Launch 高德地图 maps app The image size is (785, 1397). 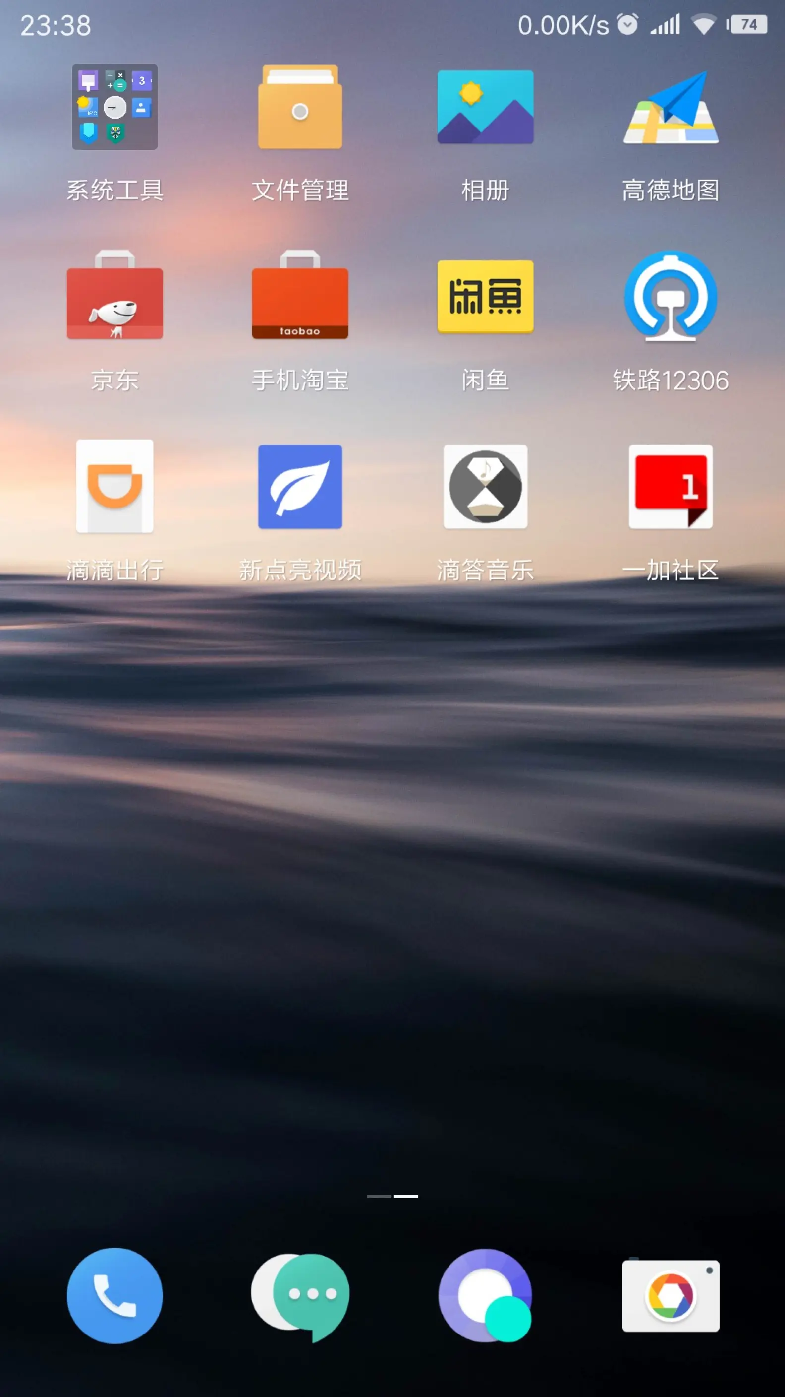point(671,107)
